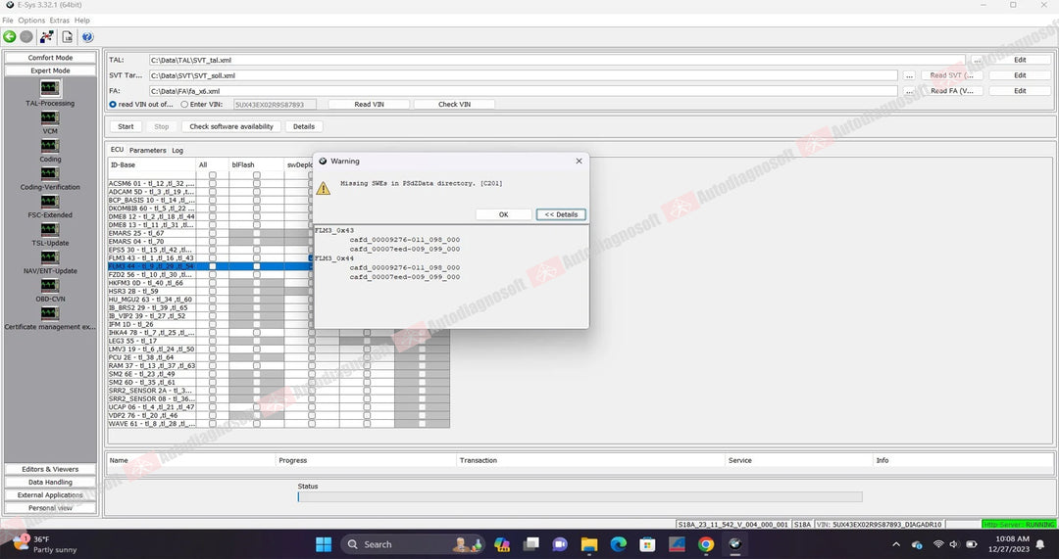This screenshot has height=559, width=1059.
Task: Click the connection toolbar icon
Action: click(x=47, y=36)
